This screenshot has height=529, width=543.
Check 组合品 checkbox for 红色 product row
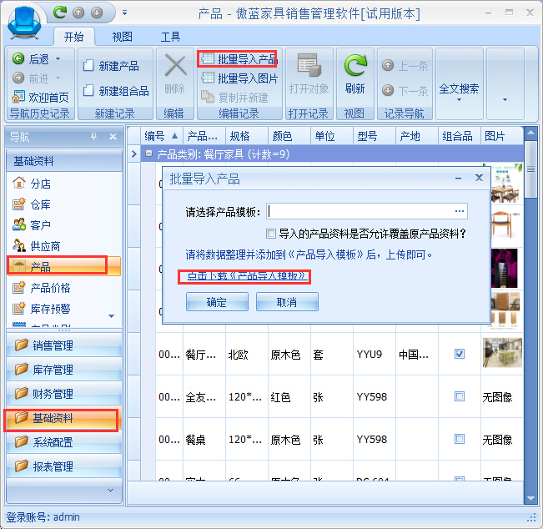[460, 396]
